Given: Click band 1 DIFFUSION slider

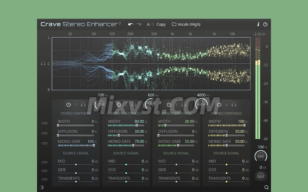Looking at the screenshot, I should point(76,135).
